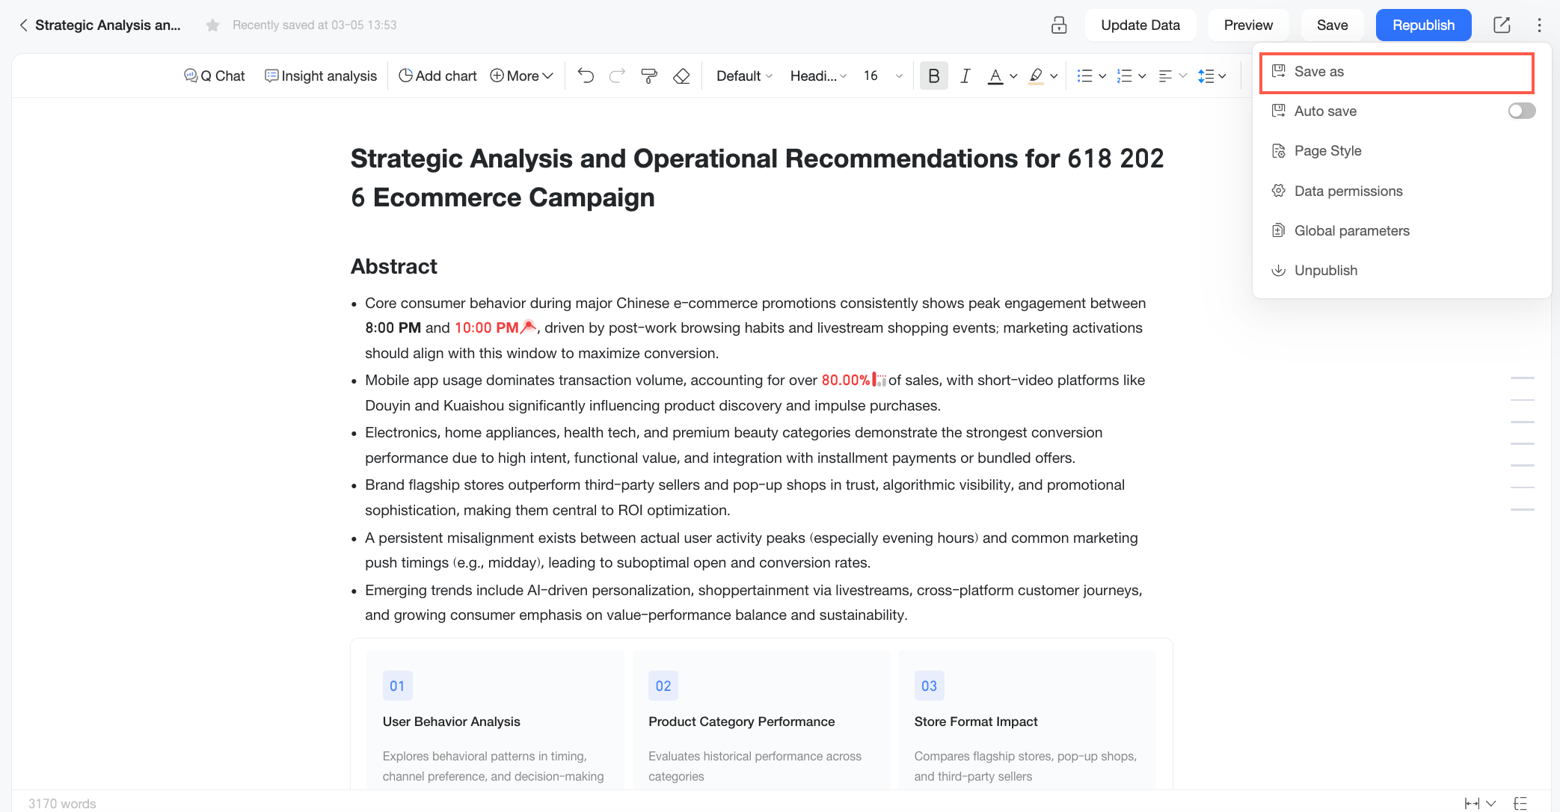The width and height of the screenshot is (1560, 812).
Task: Click the 3170 words counter
Action: tap(62, 803)
